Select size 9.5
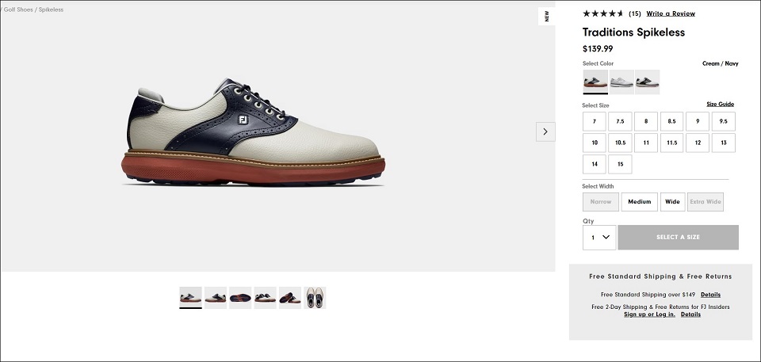 coord(723,121)
